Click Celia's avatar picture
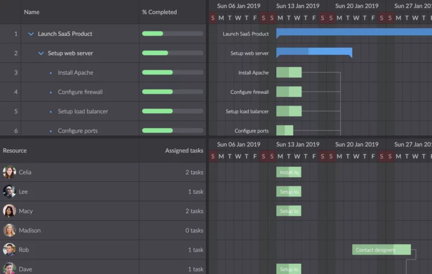Image resolution: width=432 pixels, height=274 pixels. tap(10, 172)
